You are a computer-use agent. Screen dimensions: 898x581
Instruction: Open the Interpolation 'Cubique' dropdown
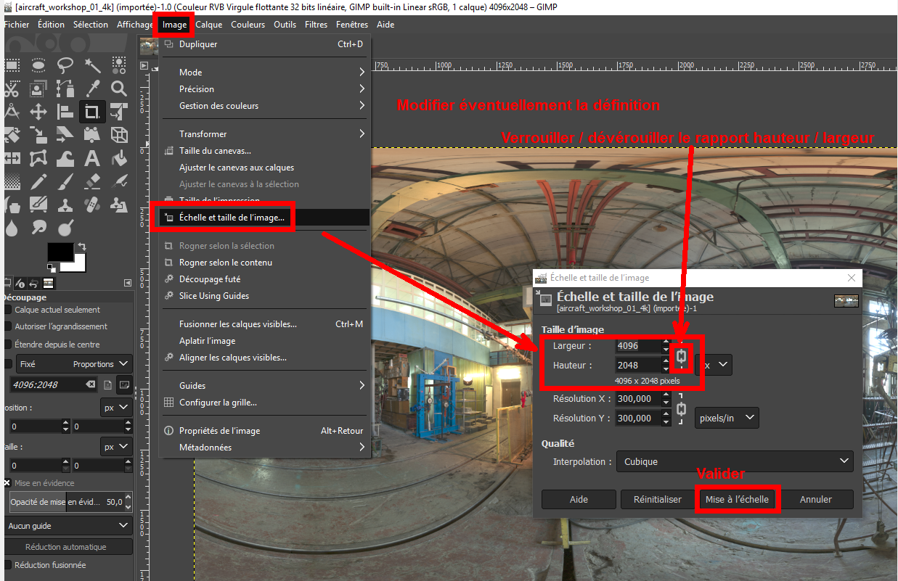[734, 461]
